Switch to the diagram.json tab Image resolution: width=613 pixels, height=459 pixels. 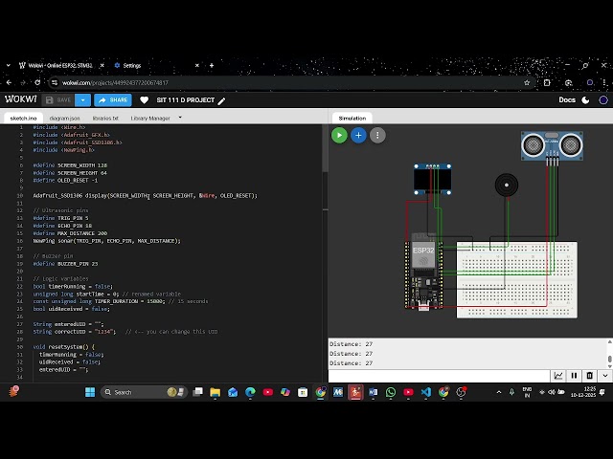(x=64, y=118)
